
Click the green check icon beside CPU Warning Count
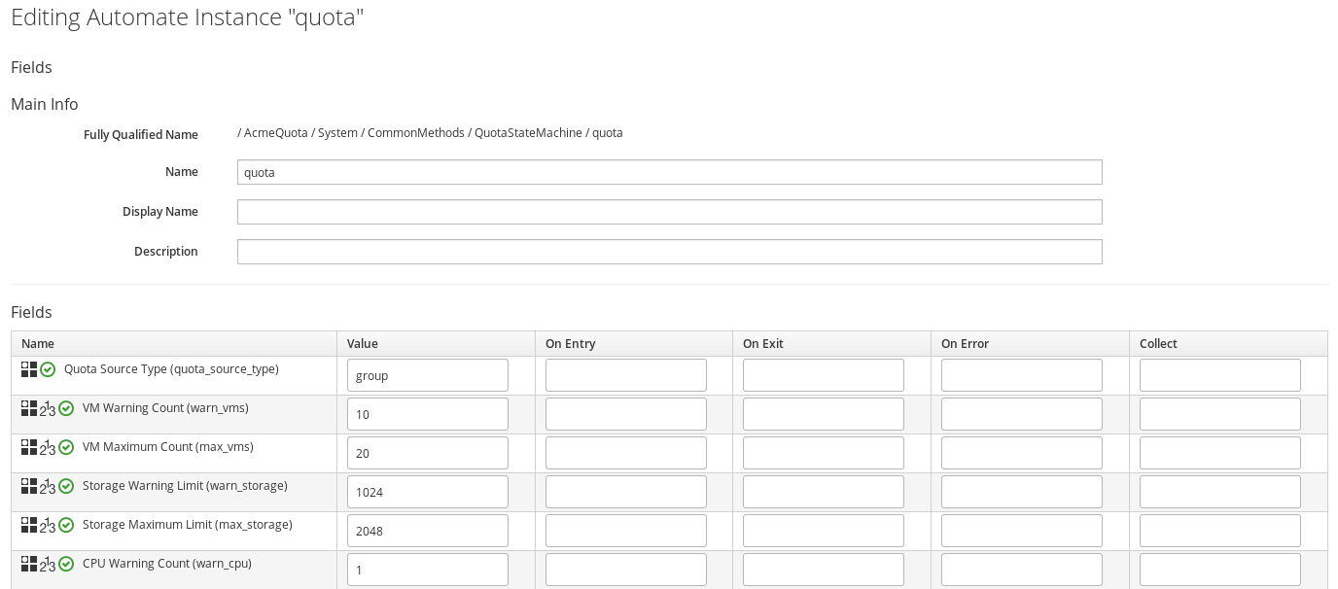tap(66, 564)
